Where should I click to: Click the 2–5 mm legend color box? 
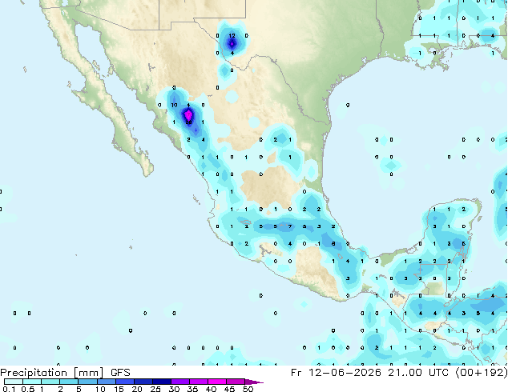69,382
